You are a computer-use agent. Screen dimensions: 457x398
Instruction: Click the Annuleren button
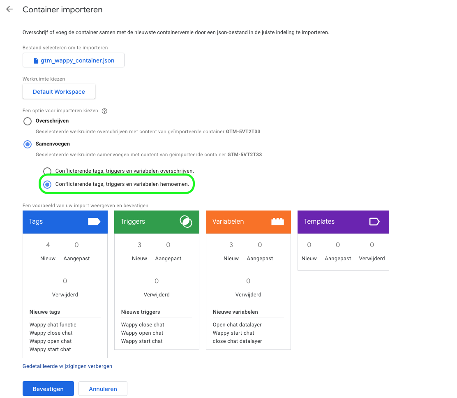point(103,389)
